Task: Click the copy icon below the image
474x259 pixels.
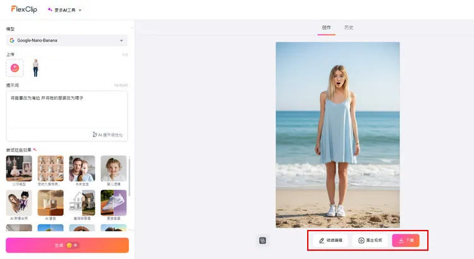Action: 263,240
